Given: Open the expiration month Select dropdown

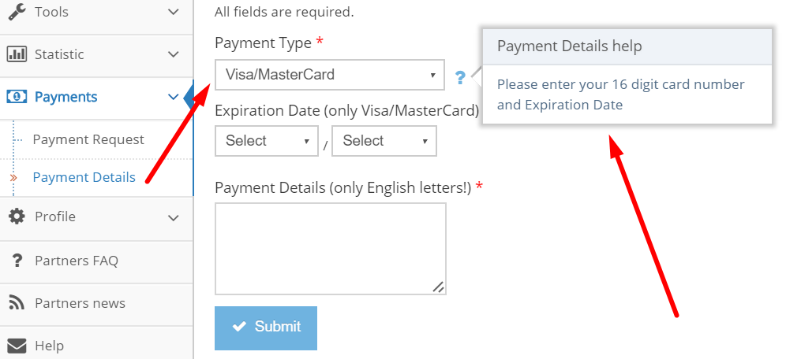Looking at the screenshot, I should [267, 141].
